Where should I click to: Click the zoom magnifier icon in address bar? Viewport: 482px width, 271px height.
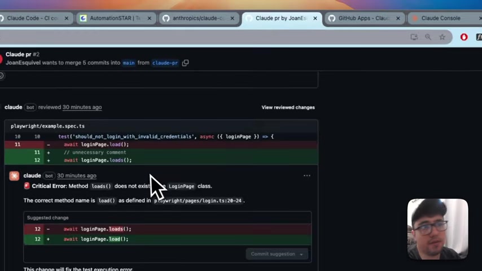(428, 37)
